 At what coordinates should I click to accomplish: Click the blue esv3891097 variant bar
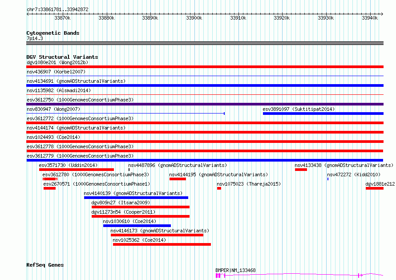click(x=323, y=114)
